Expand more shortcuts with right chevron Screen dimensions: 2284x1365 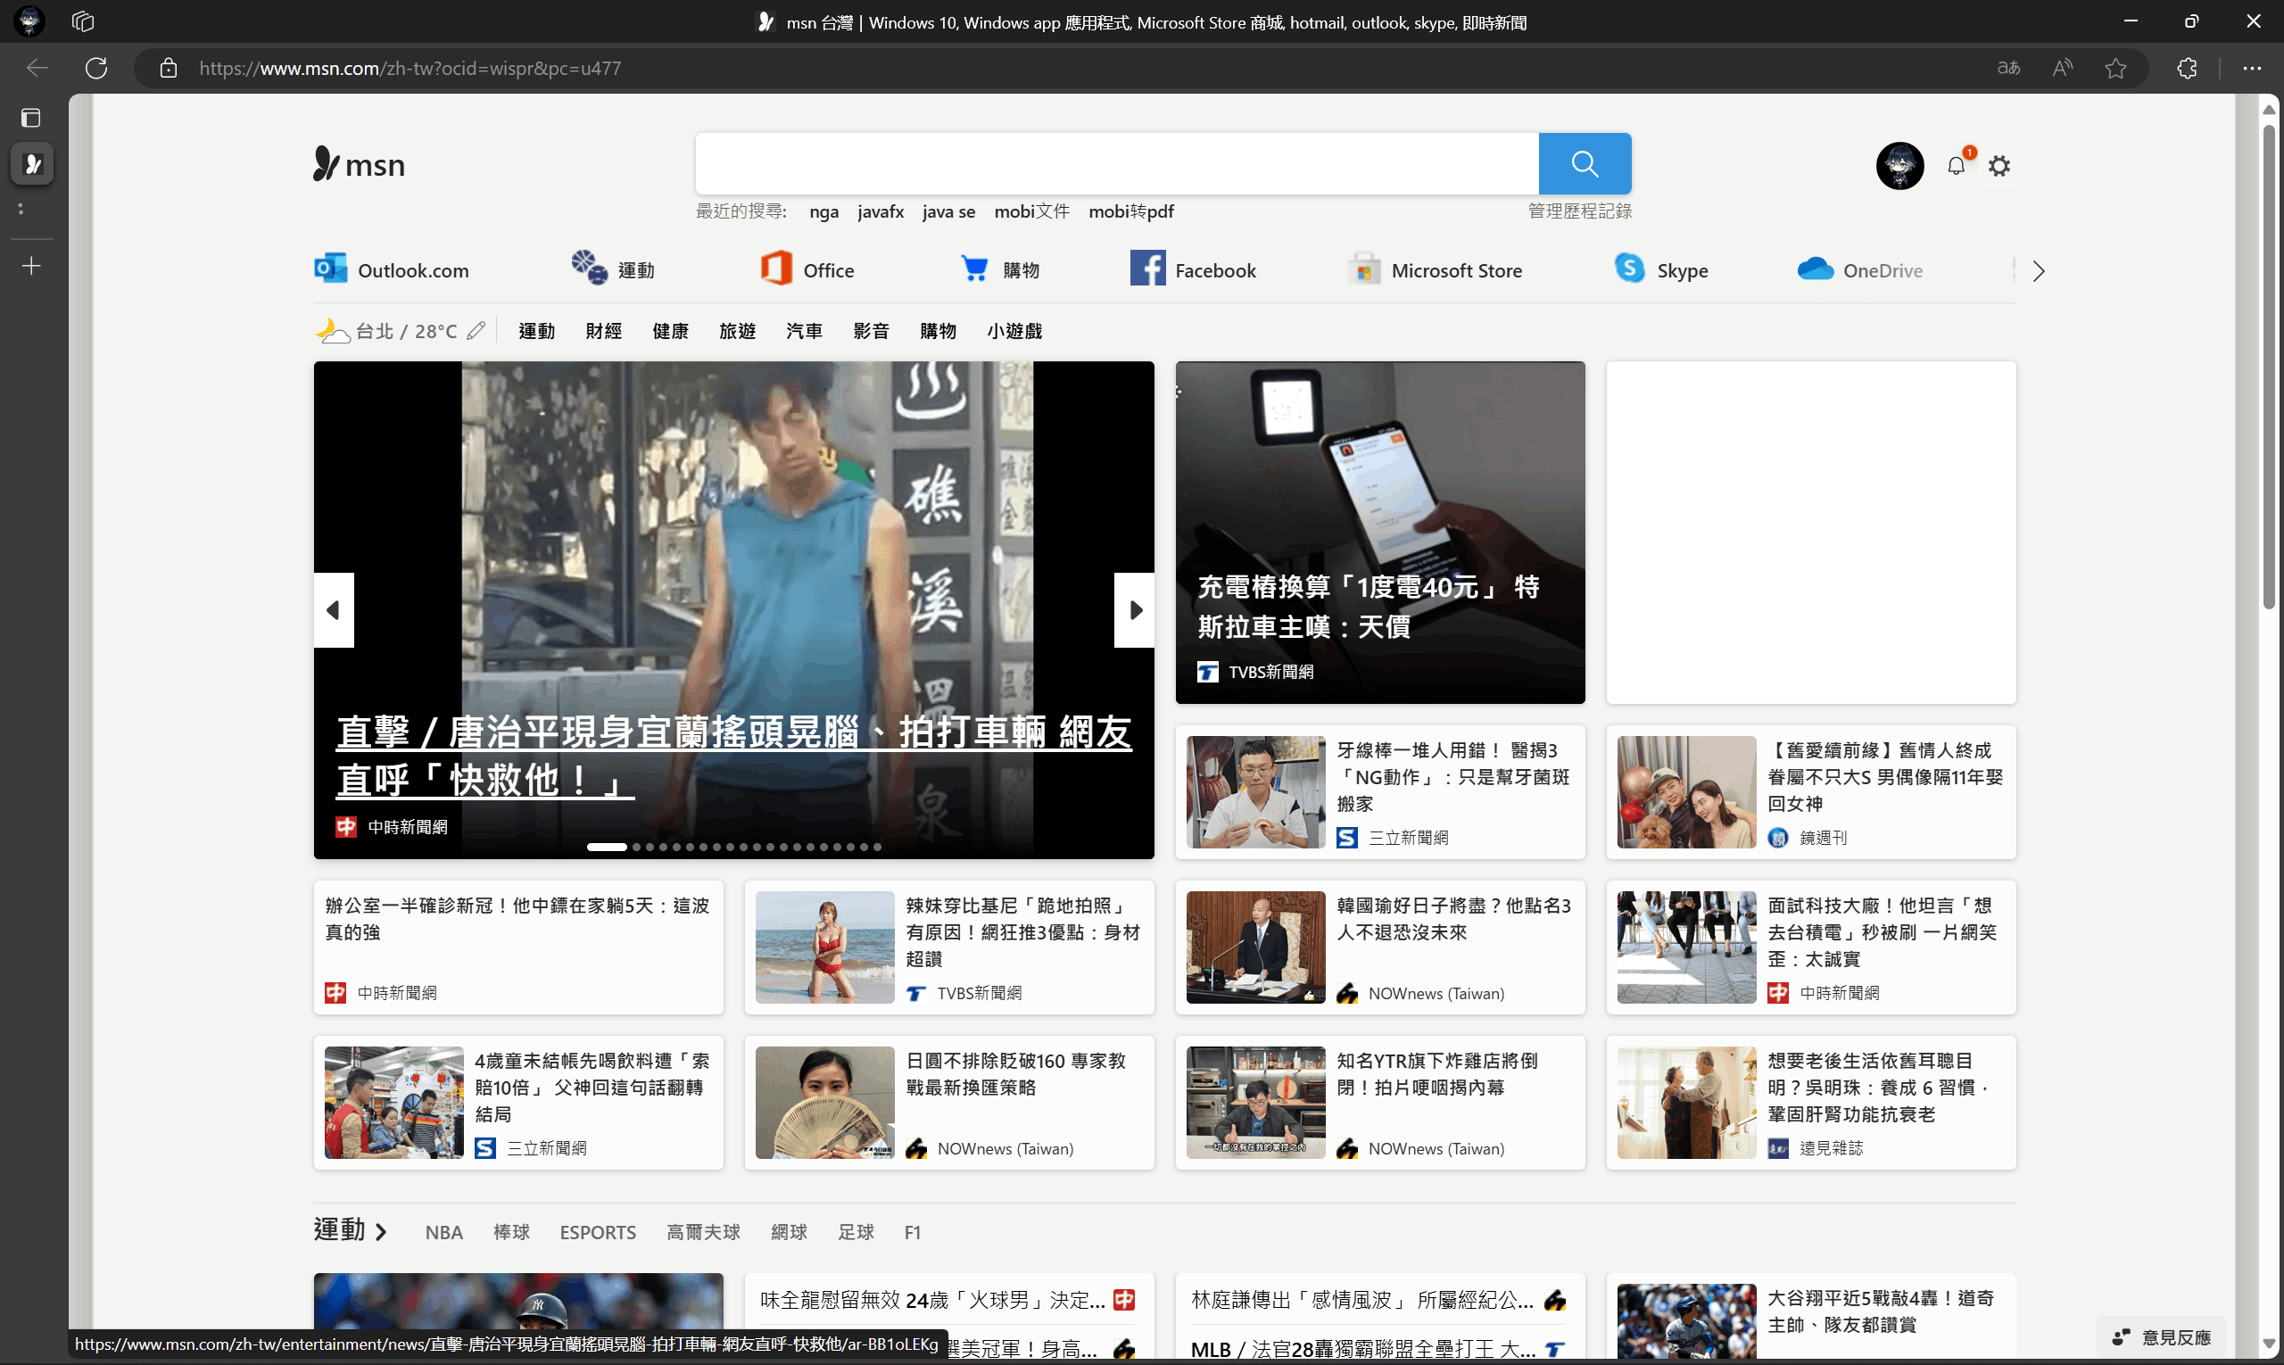coord(2039,270)
